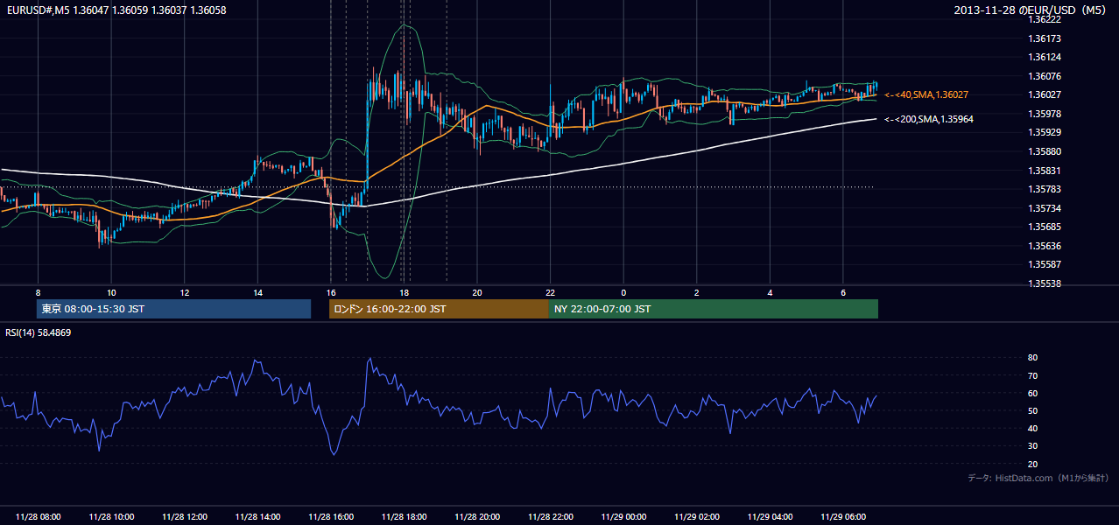Select hour label 8 under the price chart
This screenshot has width=1119, height=525.
tap(38, 292)
